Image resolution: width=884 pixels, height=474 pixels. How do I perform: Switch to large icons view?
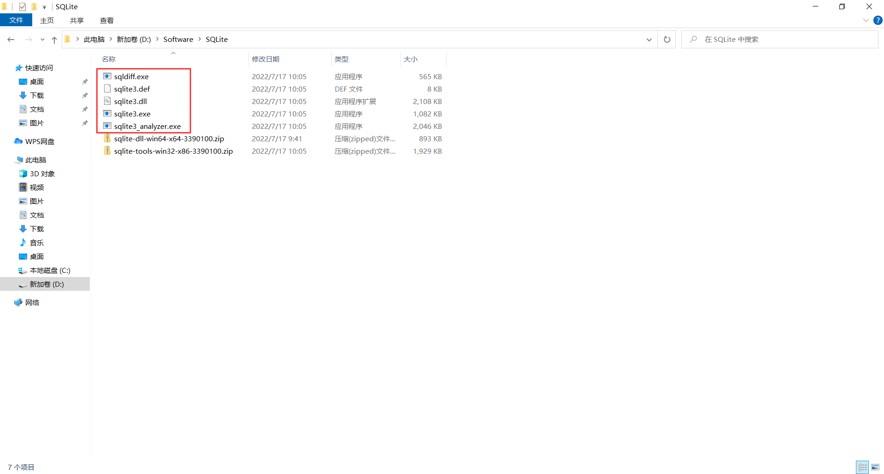[875, 467]
